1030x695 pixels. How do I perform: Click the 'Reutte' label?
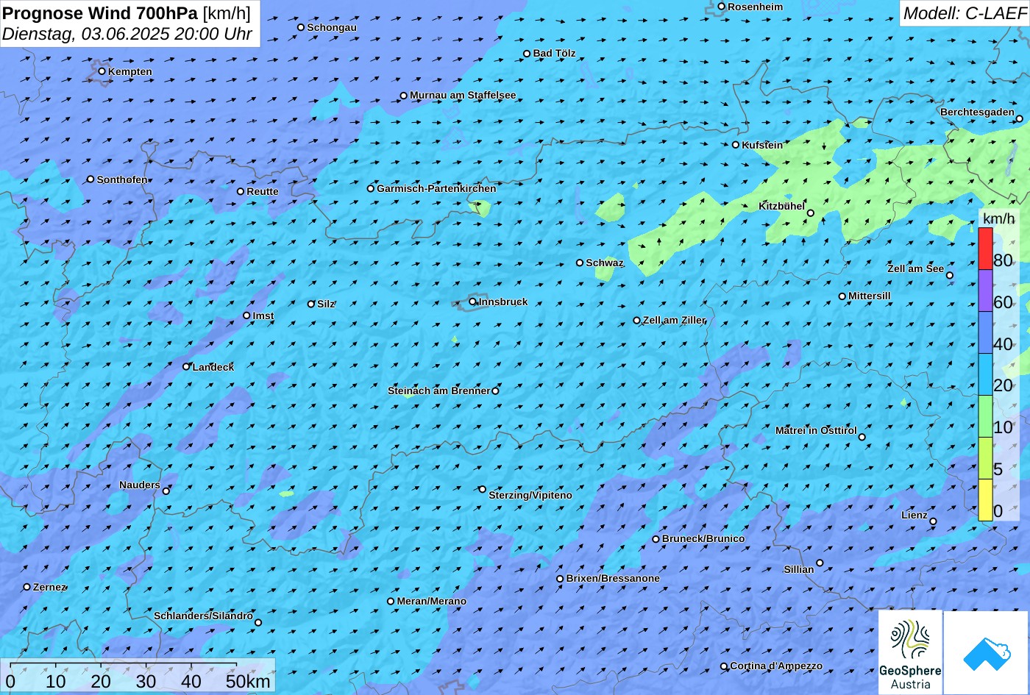(x=263, y=191)
